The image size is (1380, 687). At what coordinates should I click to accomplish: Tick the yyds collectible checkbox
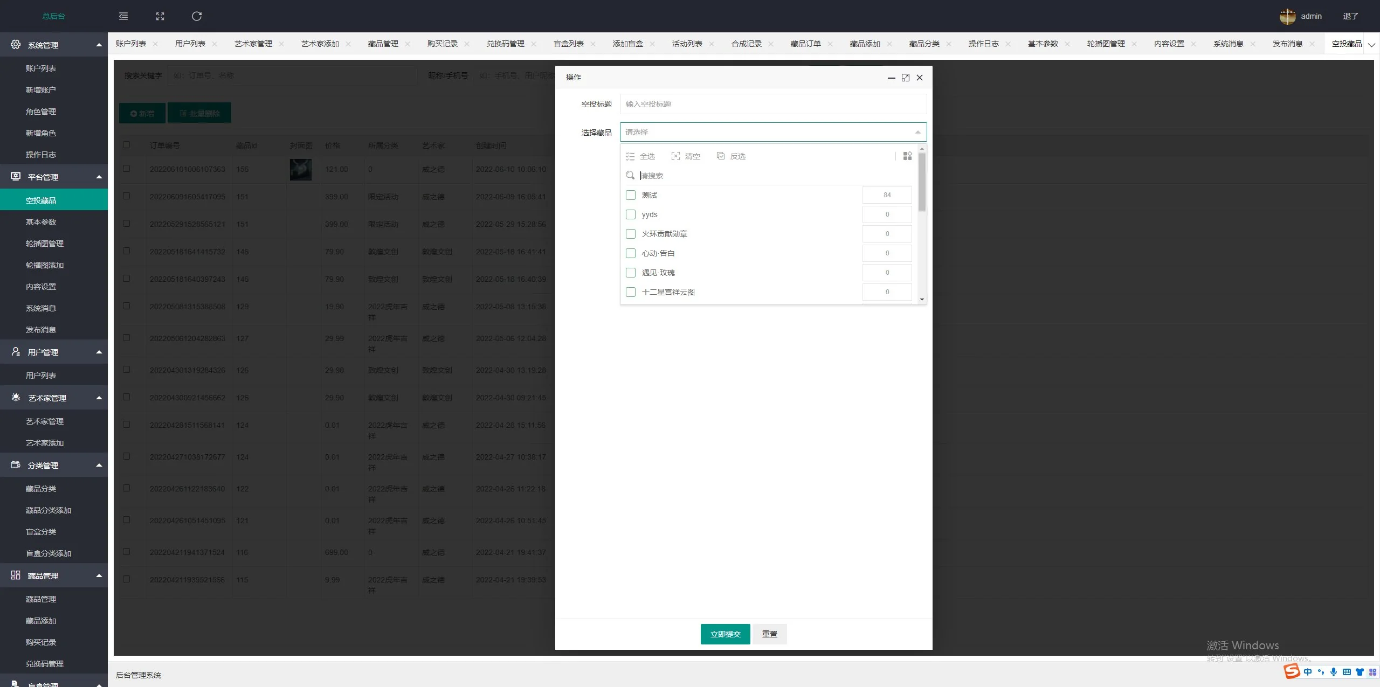tap(631, 214)
